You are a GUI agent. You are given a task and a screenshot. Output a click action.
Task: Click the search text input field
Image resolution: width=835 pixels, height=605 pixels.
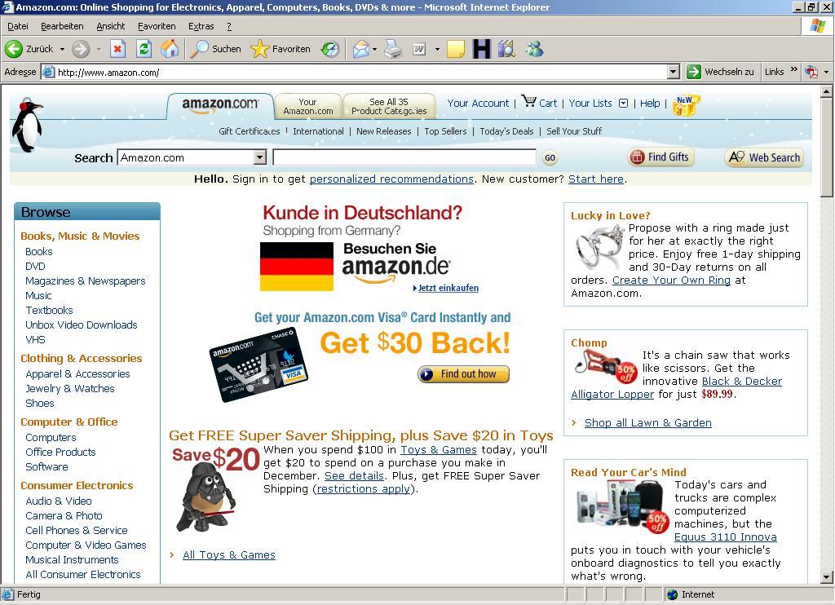click(404, 157)
